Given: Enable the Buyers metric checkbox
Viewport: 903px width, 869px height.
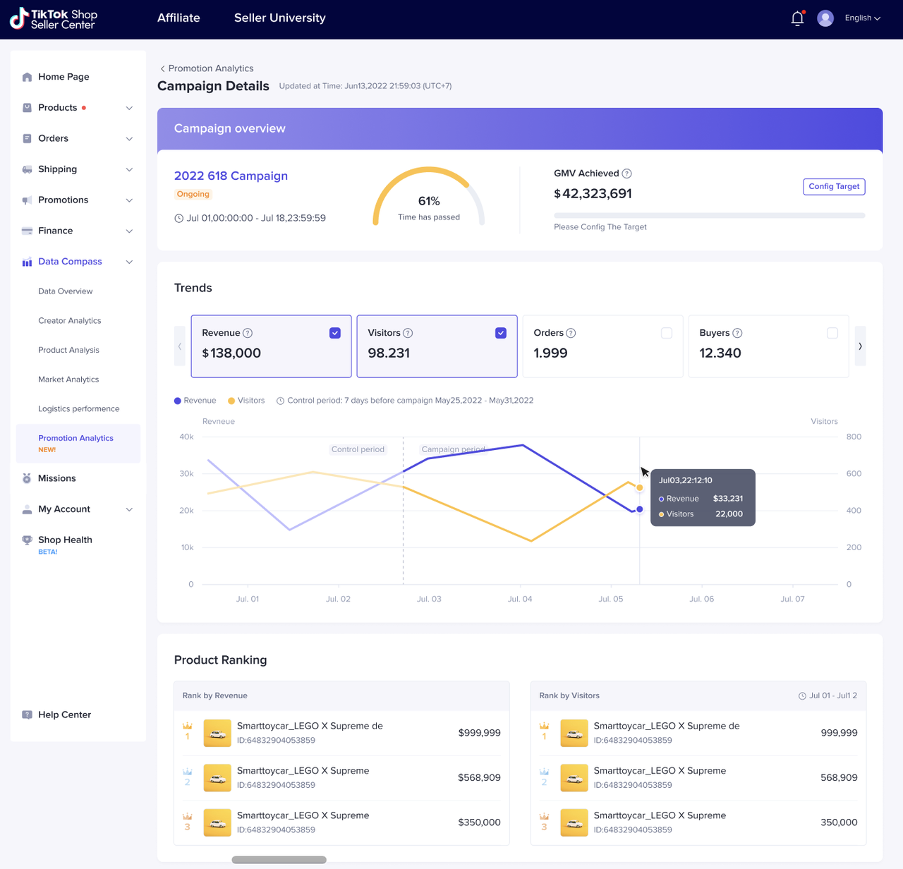Looking at the screenshot, I should (832, 333).
